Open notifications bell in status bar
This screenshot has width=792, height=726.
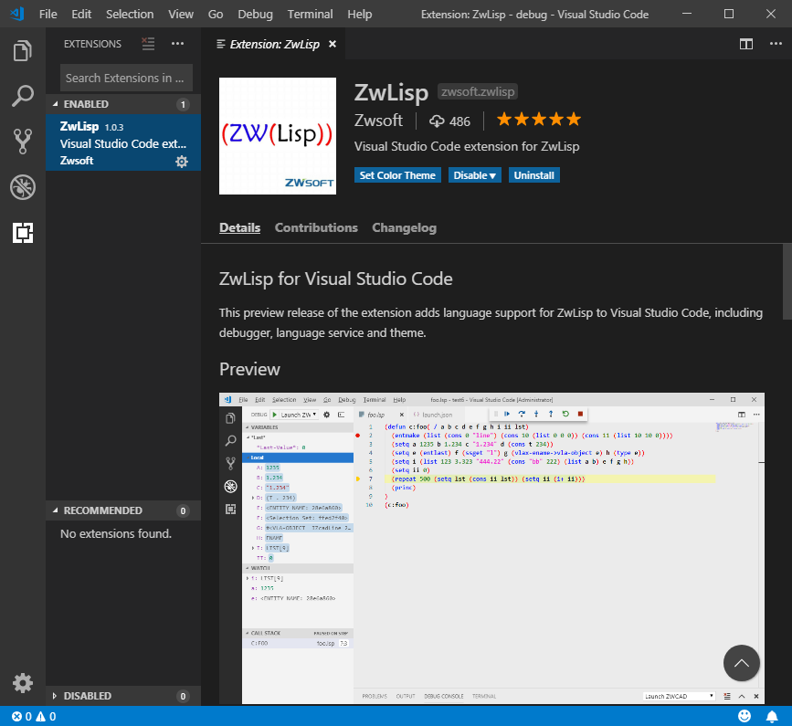coord(772,716)
